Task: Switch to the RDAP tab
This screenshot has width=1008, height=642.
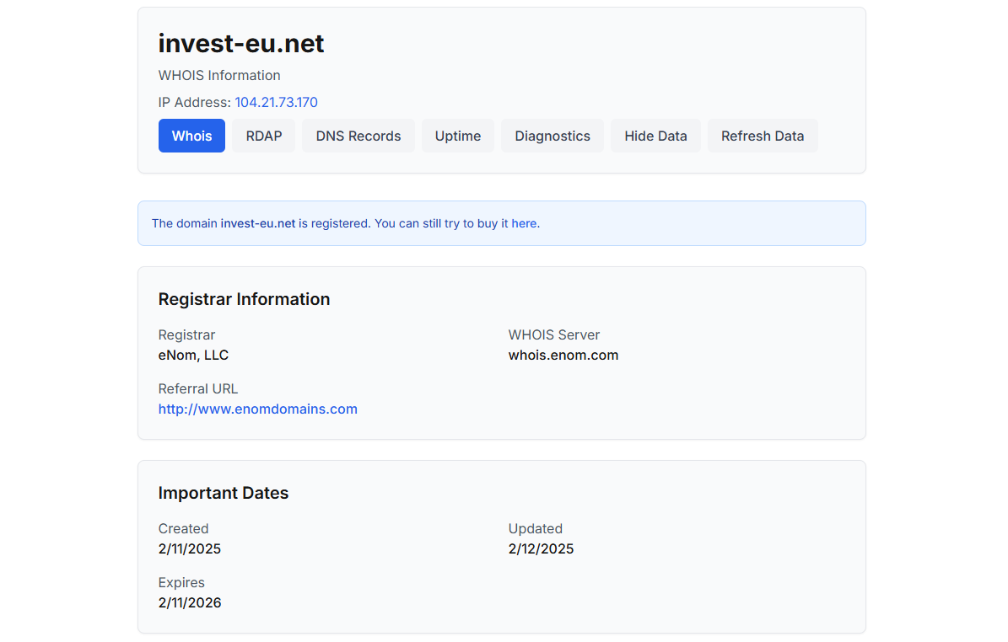Action: (263, 136)
